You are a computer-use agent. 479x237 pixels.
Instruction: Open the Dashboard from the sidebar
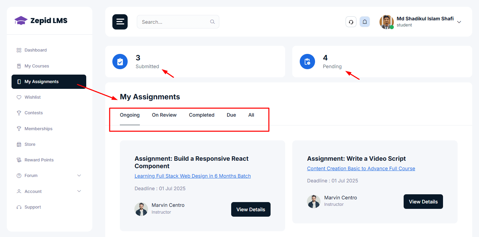(35, 50)
